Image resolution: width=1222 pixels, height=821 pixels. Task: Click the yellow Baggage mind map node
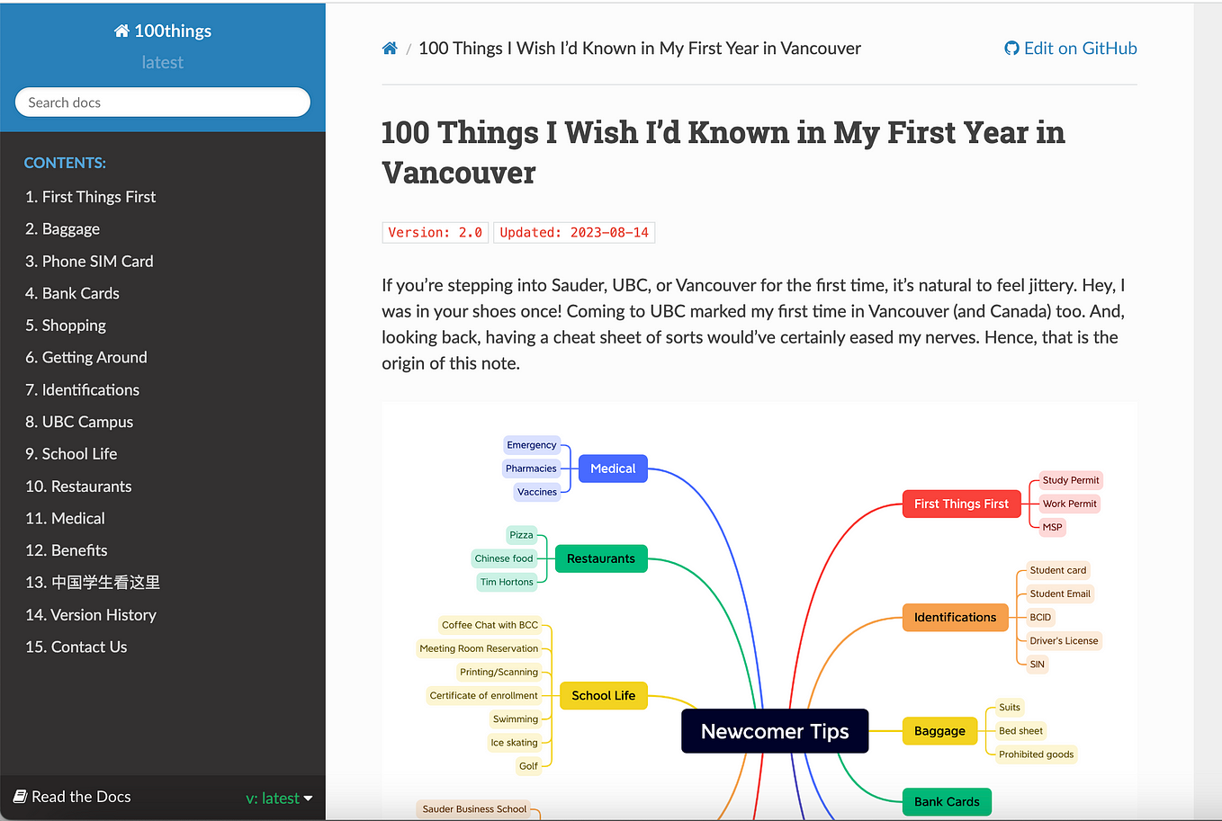click(939, 731)
